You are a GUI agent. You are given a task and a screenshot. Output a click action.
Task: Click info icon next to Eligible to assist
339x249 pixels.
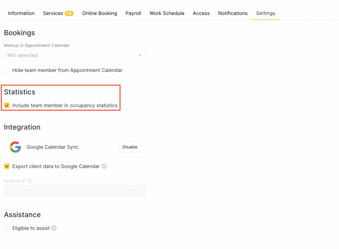click(54, 228)
